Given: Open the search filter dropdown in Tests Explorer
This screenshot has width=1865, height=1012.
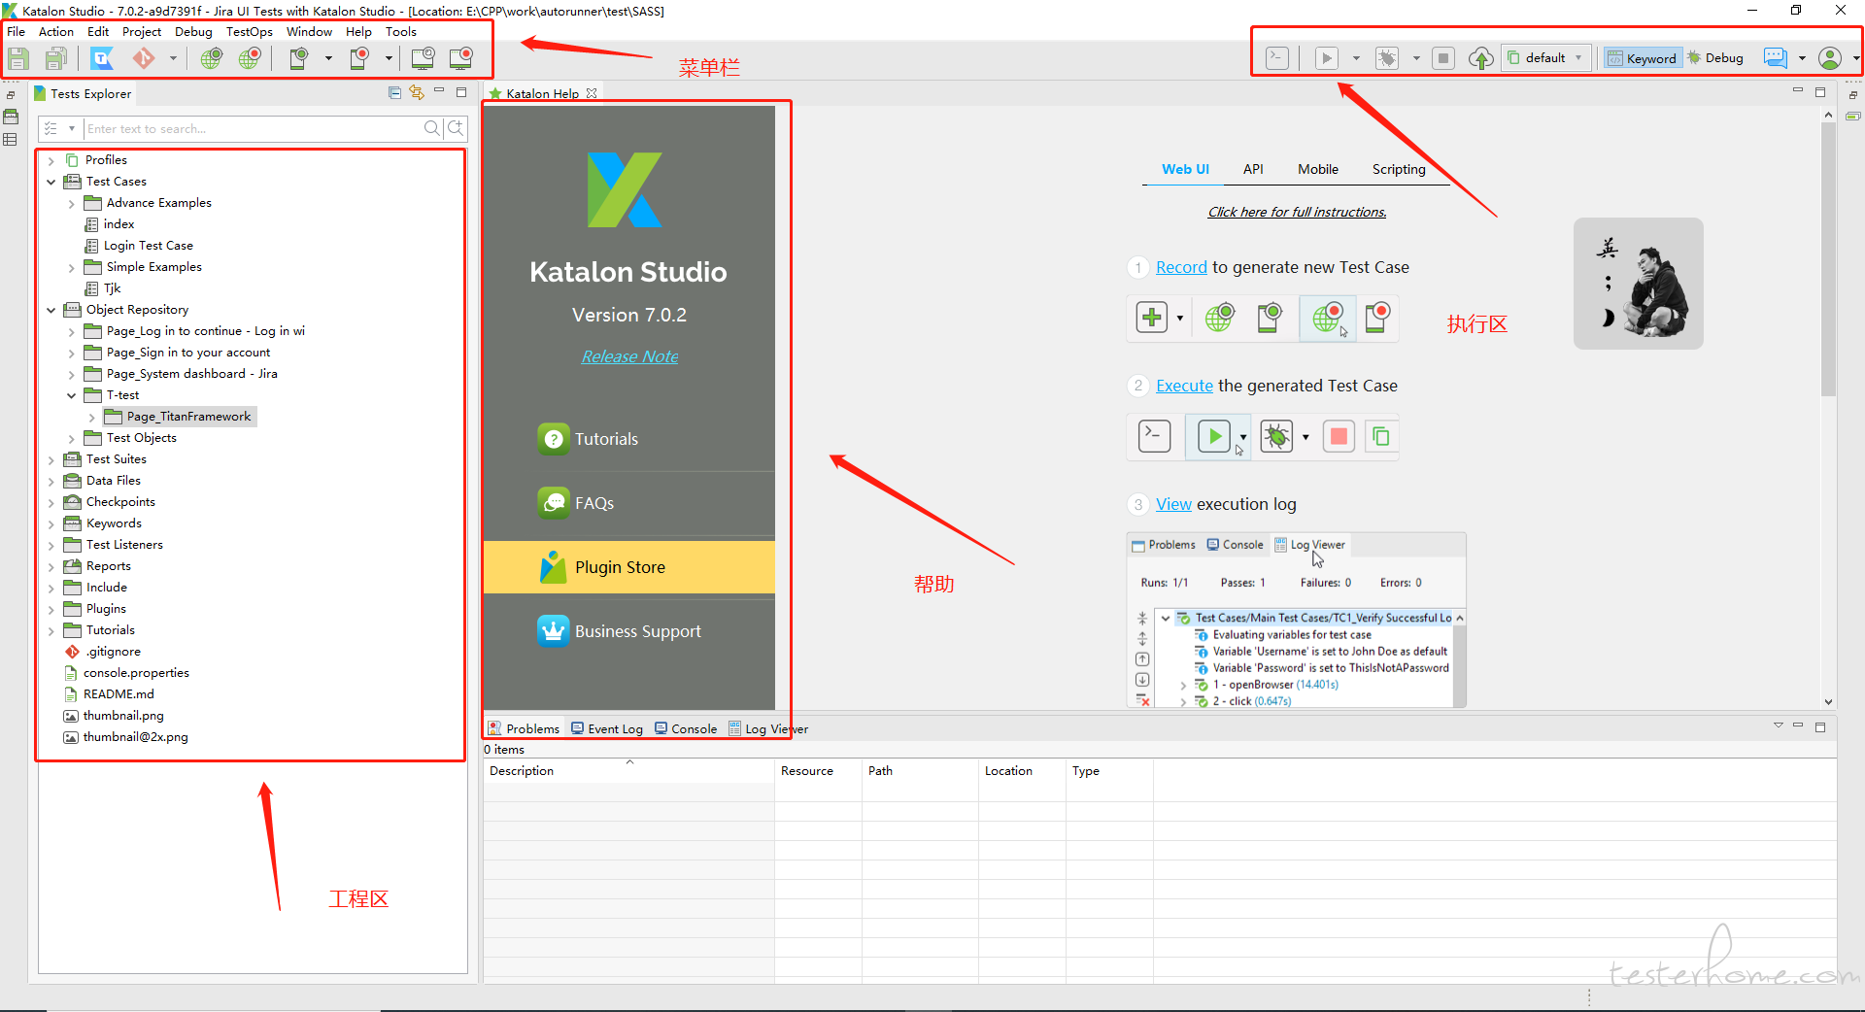Looking at the screenshot, I should (x=71, y=128).
